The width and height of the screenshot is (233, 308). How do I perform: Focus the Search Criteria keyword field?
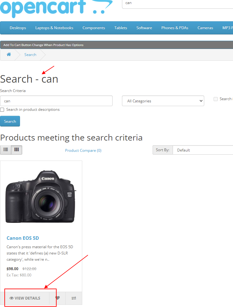(x=56, y=101)
